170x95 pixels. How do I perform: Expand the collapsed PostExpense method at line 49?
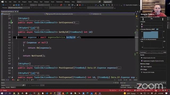[x=12, y=68]
